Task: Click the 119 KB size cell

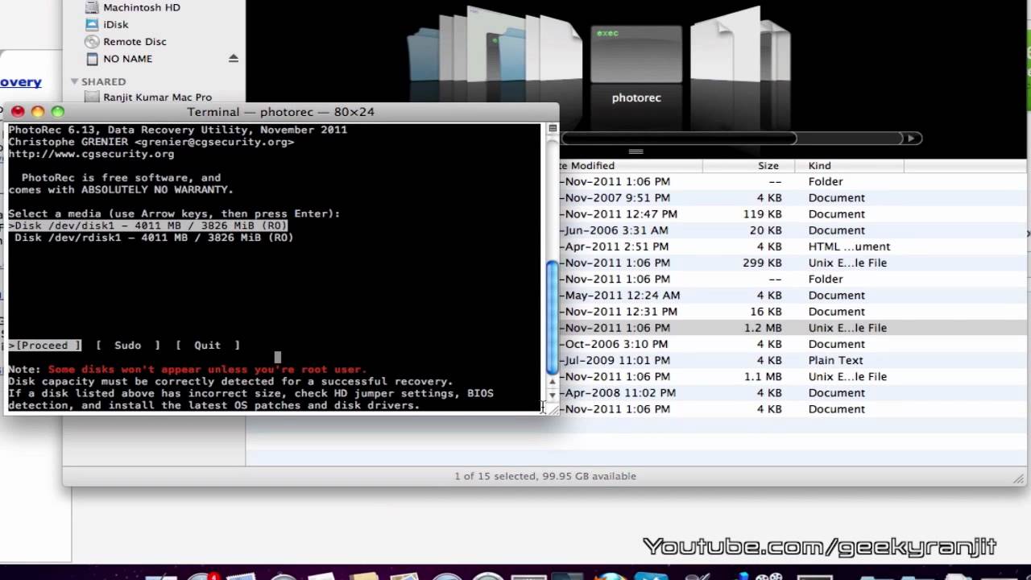Action: [x=763, y=214]
